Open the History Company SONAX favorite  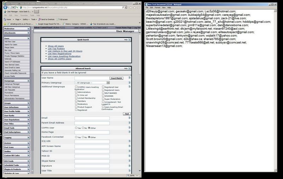pos(75,24)
